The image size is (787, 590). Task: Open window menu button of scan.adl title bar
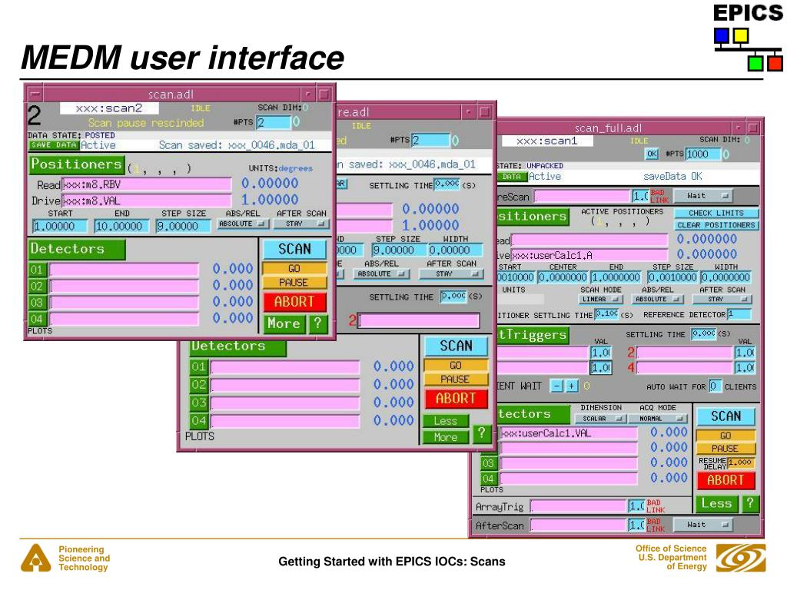pos(34,94)
